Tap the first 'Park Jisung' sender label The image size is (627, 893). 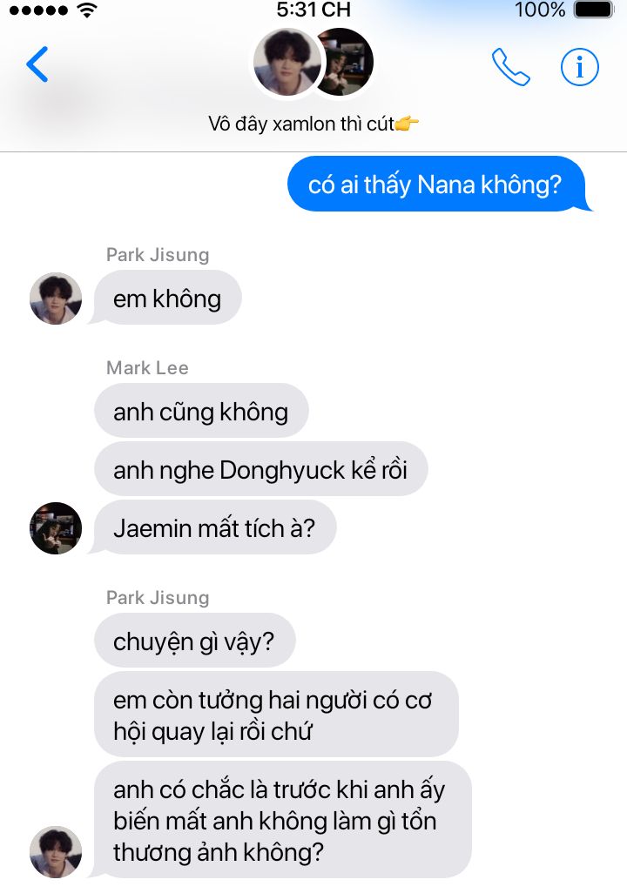(158, 254)
